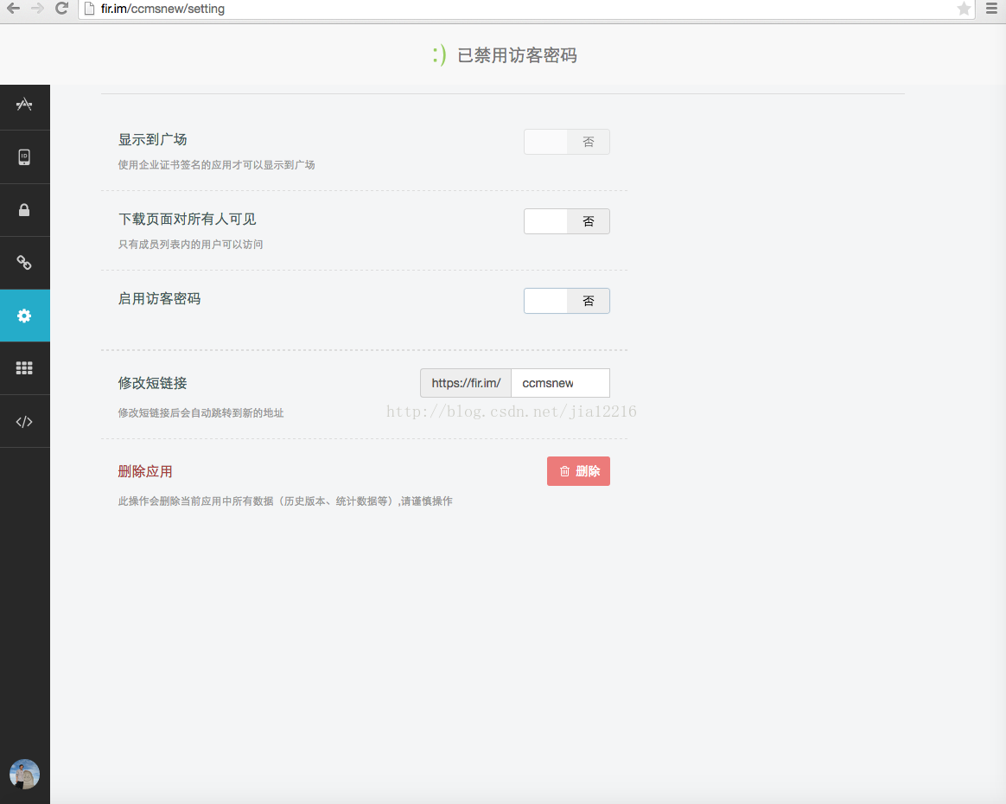Open the user avatar profile
1006x804 pixels.
pyautogui.click(x=24, y=774)
